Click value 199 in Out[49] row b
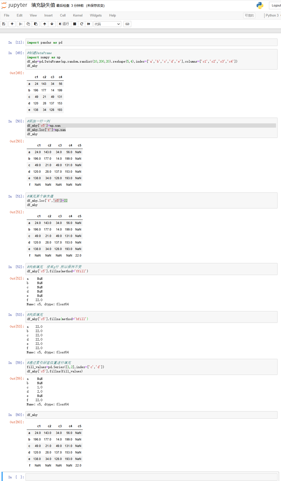Screen dimensions: 281x481 coord(60,90)
